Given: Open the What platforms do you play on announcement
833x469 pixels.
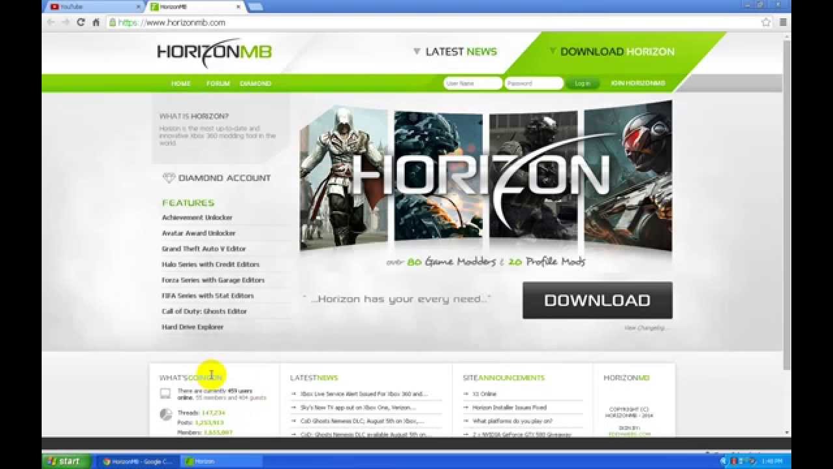Looking at the screenshot, I should (512, 421).
